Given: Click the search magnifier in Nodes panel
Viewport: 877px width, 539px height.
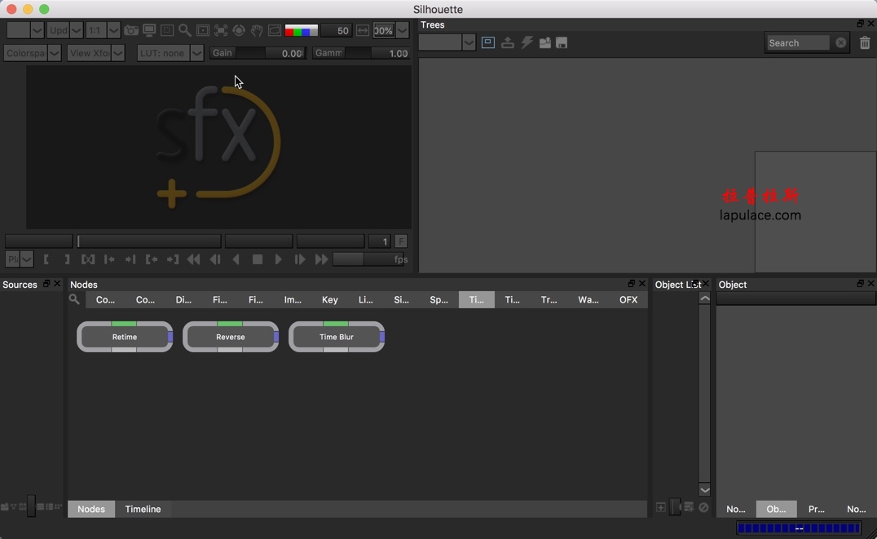Looking at the screenshot, I should pyautogui.click(x=74, y=300).
